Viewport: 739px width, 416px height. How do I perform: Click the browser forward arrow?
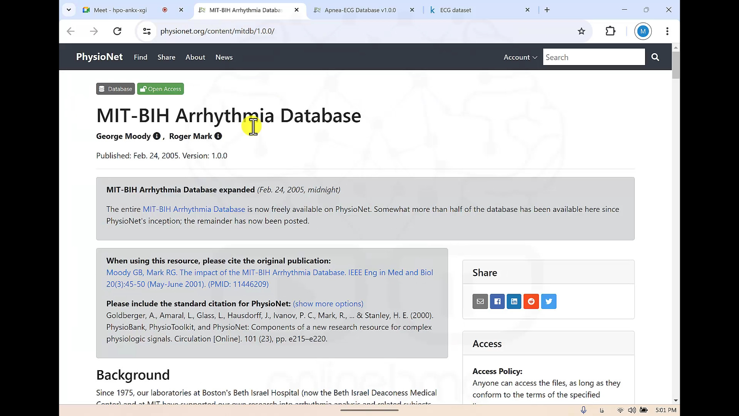94,31
